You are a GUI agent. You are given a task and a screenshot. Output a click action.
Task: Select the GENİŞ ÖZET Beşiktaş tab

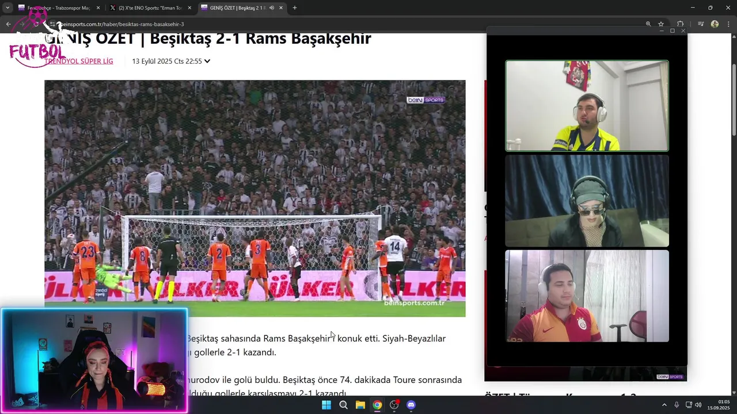tap(242, 8)
